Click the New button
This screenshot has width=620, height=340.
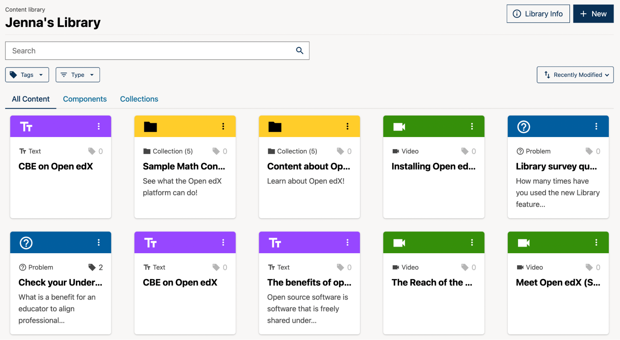coord(593,14)
